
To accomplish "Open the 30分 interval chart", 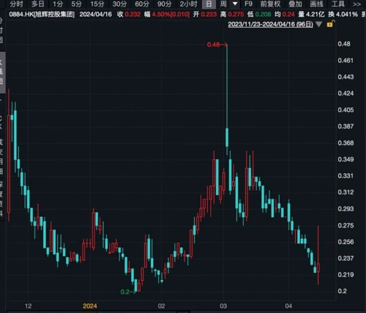I will [119, 4].
